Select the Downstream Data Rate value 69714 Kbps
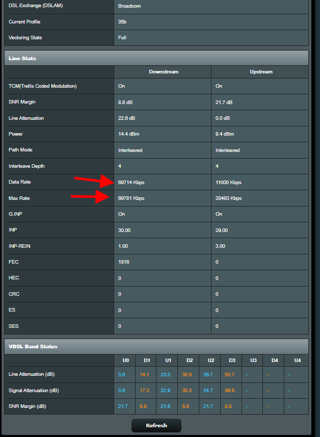This screenshot has width=320, height=437. tap(131, 182)
